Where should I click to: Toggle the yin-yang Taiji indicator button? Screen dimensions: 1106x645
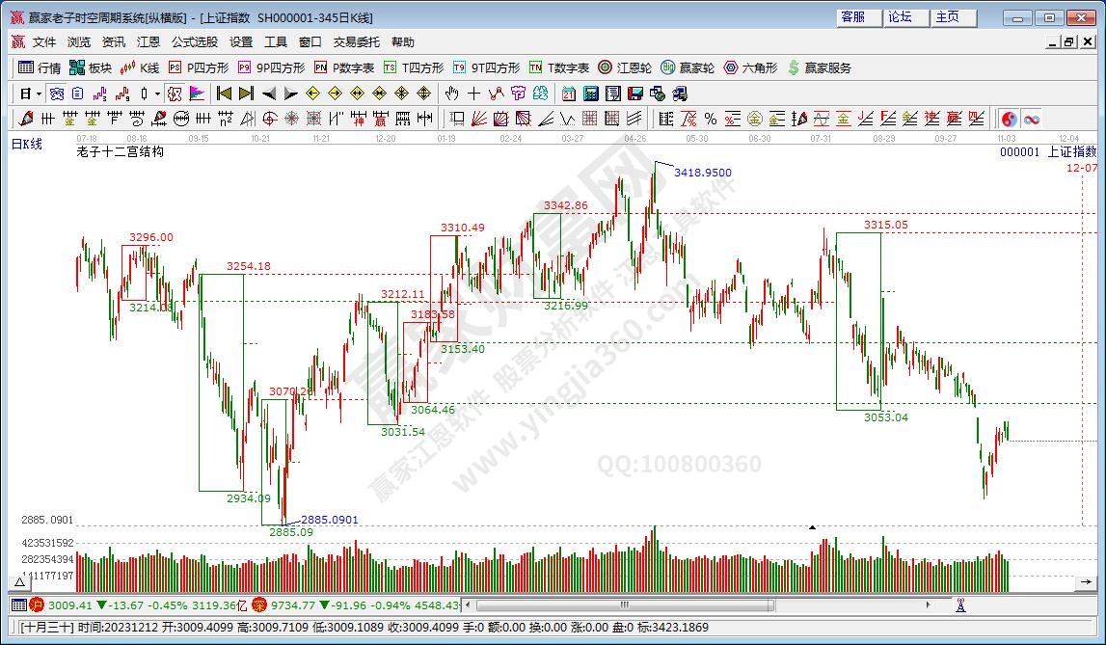point(1009,119)
